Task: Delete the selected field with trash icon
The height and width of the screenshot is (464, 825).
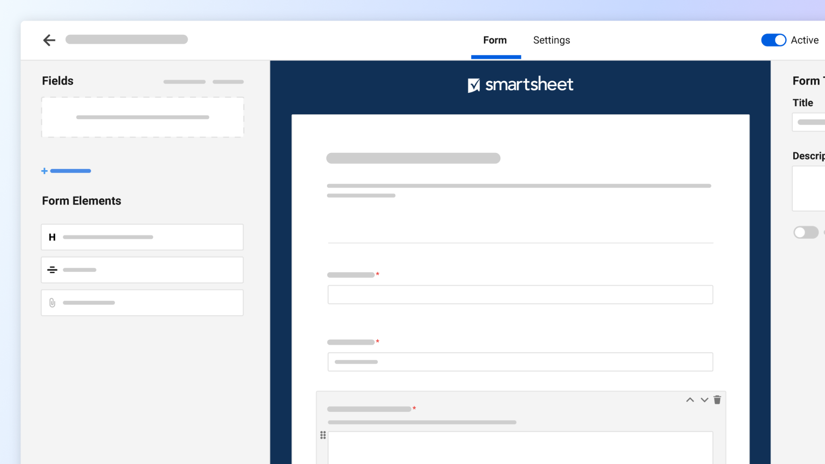Action: coord(717,400)
